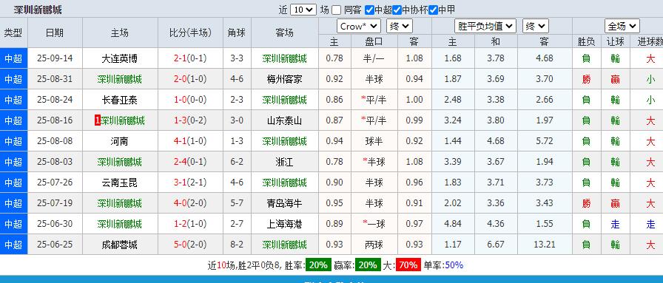Click the green 20% 胜率 badge
The image size is (663, 283).
318,265
